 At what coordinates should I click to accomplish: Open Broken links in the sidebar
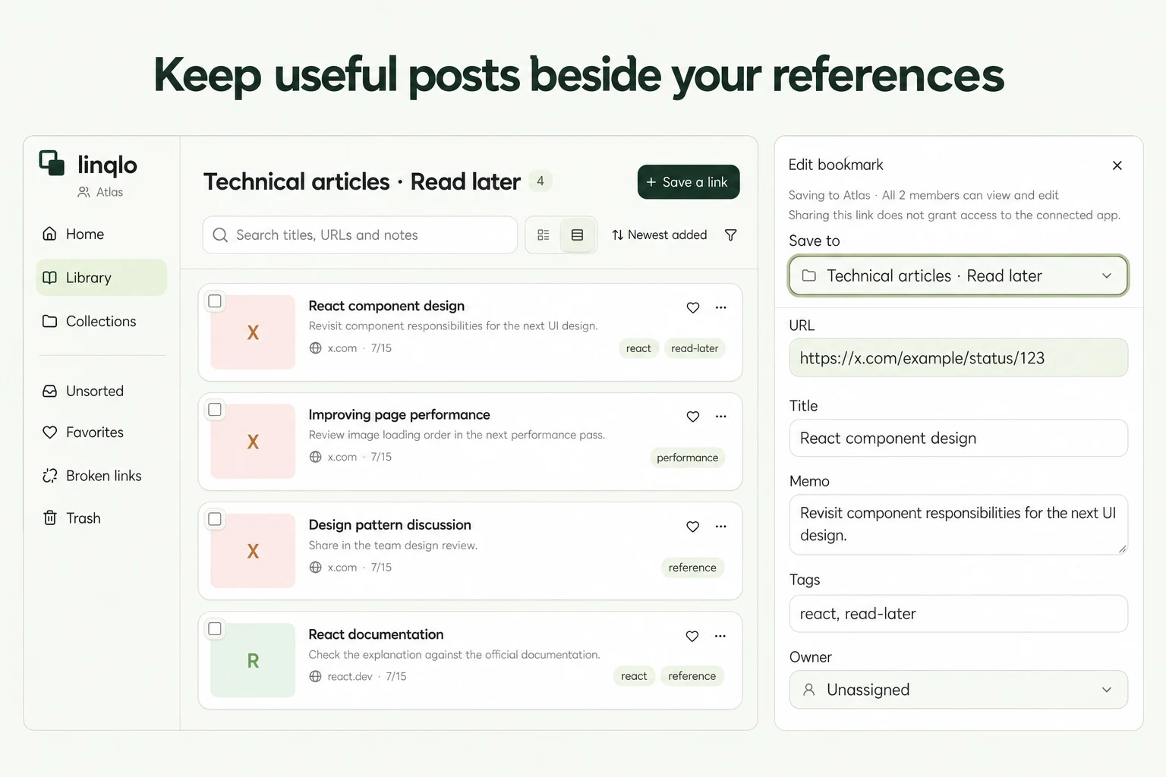pyautogui.click(x=102, y=476)
